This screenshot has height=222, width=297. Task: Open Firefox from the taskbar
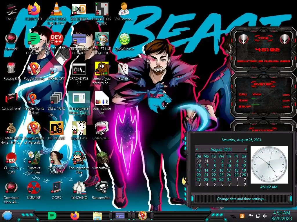(x=75, y=216)
